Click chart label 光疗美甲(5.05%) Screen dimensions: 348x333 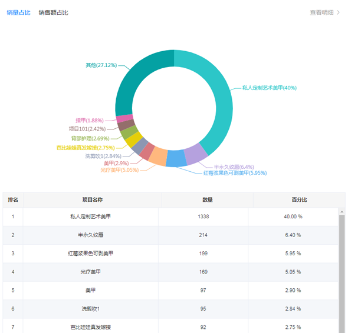click(120, 170)
